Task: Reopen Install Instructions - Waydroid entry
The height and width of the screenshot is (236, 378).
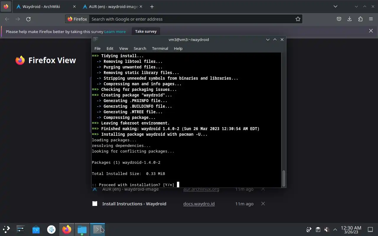Action: pos(134,204)
